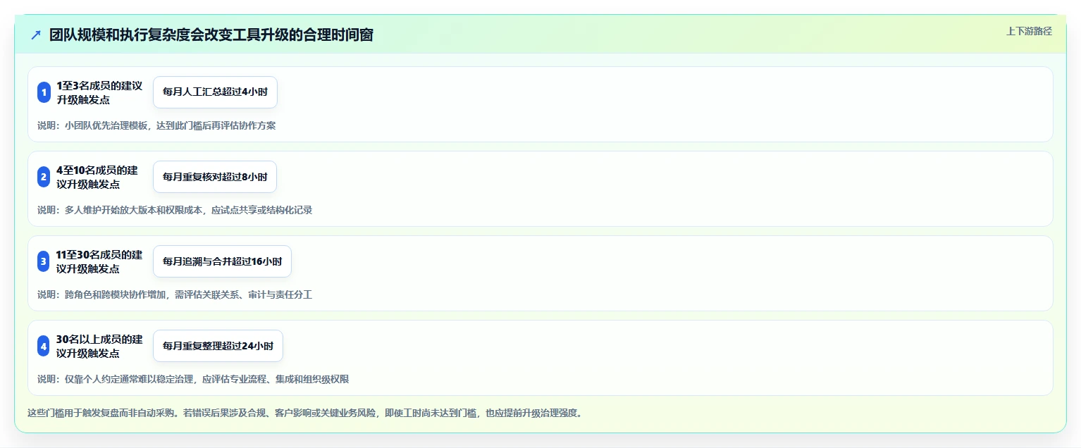Click the 每月重复整理超过24小时 chip

(x=218, y=346)
